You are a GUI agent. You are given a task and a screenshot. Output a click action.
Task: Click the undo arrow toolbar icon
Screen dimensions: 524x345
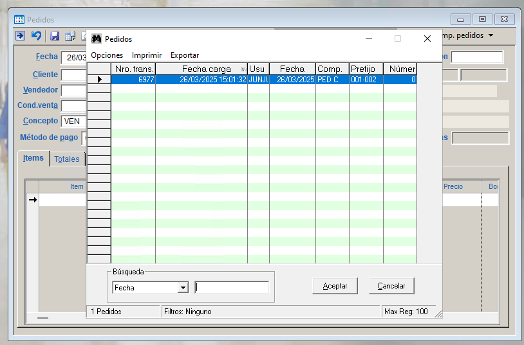37,36
